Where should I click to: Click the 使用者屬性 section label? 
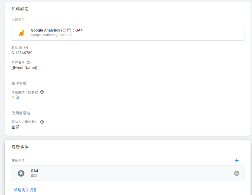pos(21,113)
